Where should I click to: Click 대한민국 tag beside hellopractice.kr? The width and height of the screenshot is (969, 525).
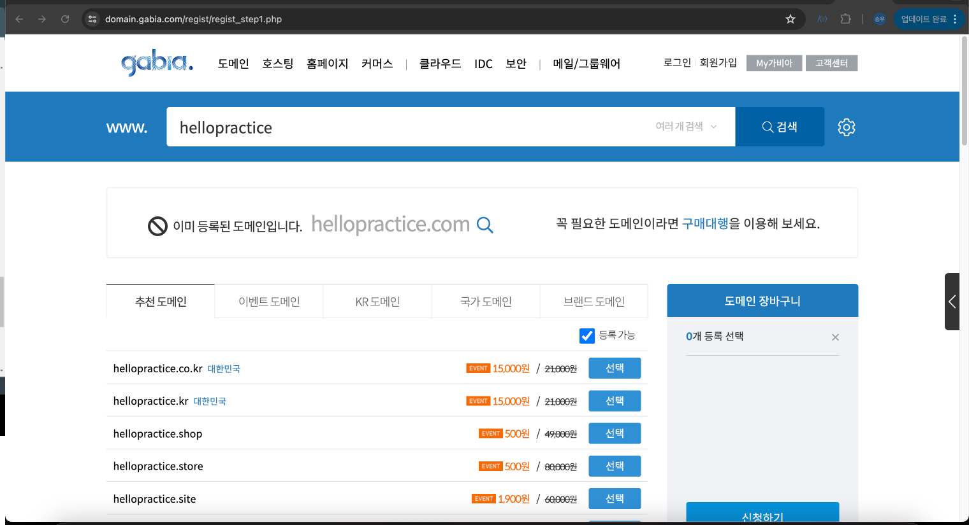[210, 402]
